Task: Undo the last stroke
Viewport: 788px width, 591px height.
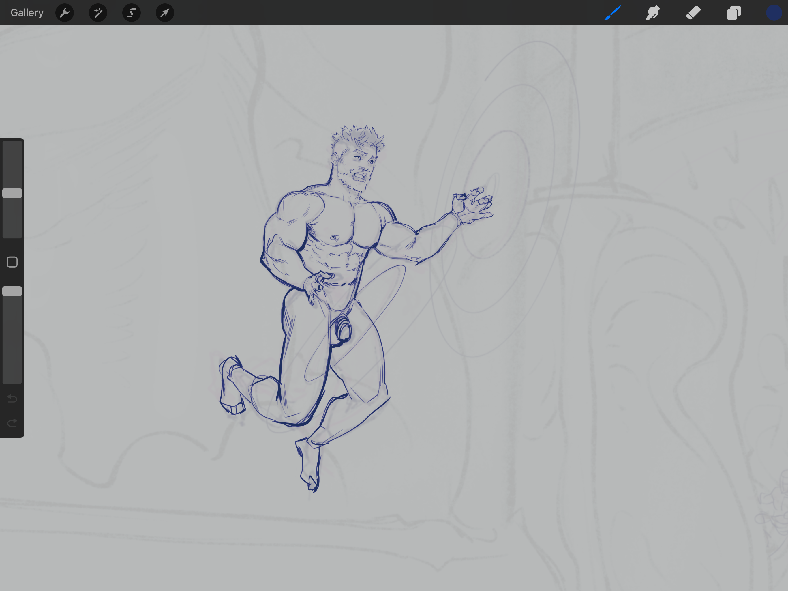Action: 12,398
